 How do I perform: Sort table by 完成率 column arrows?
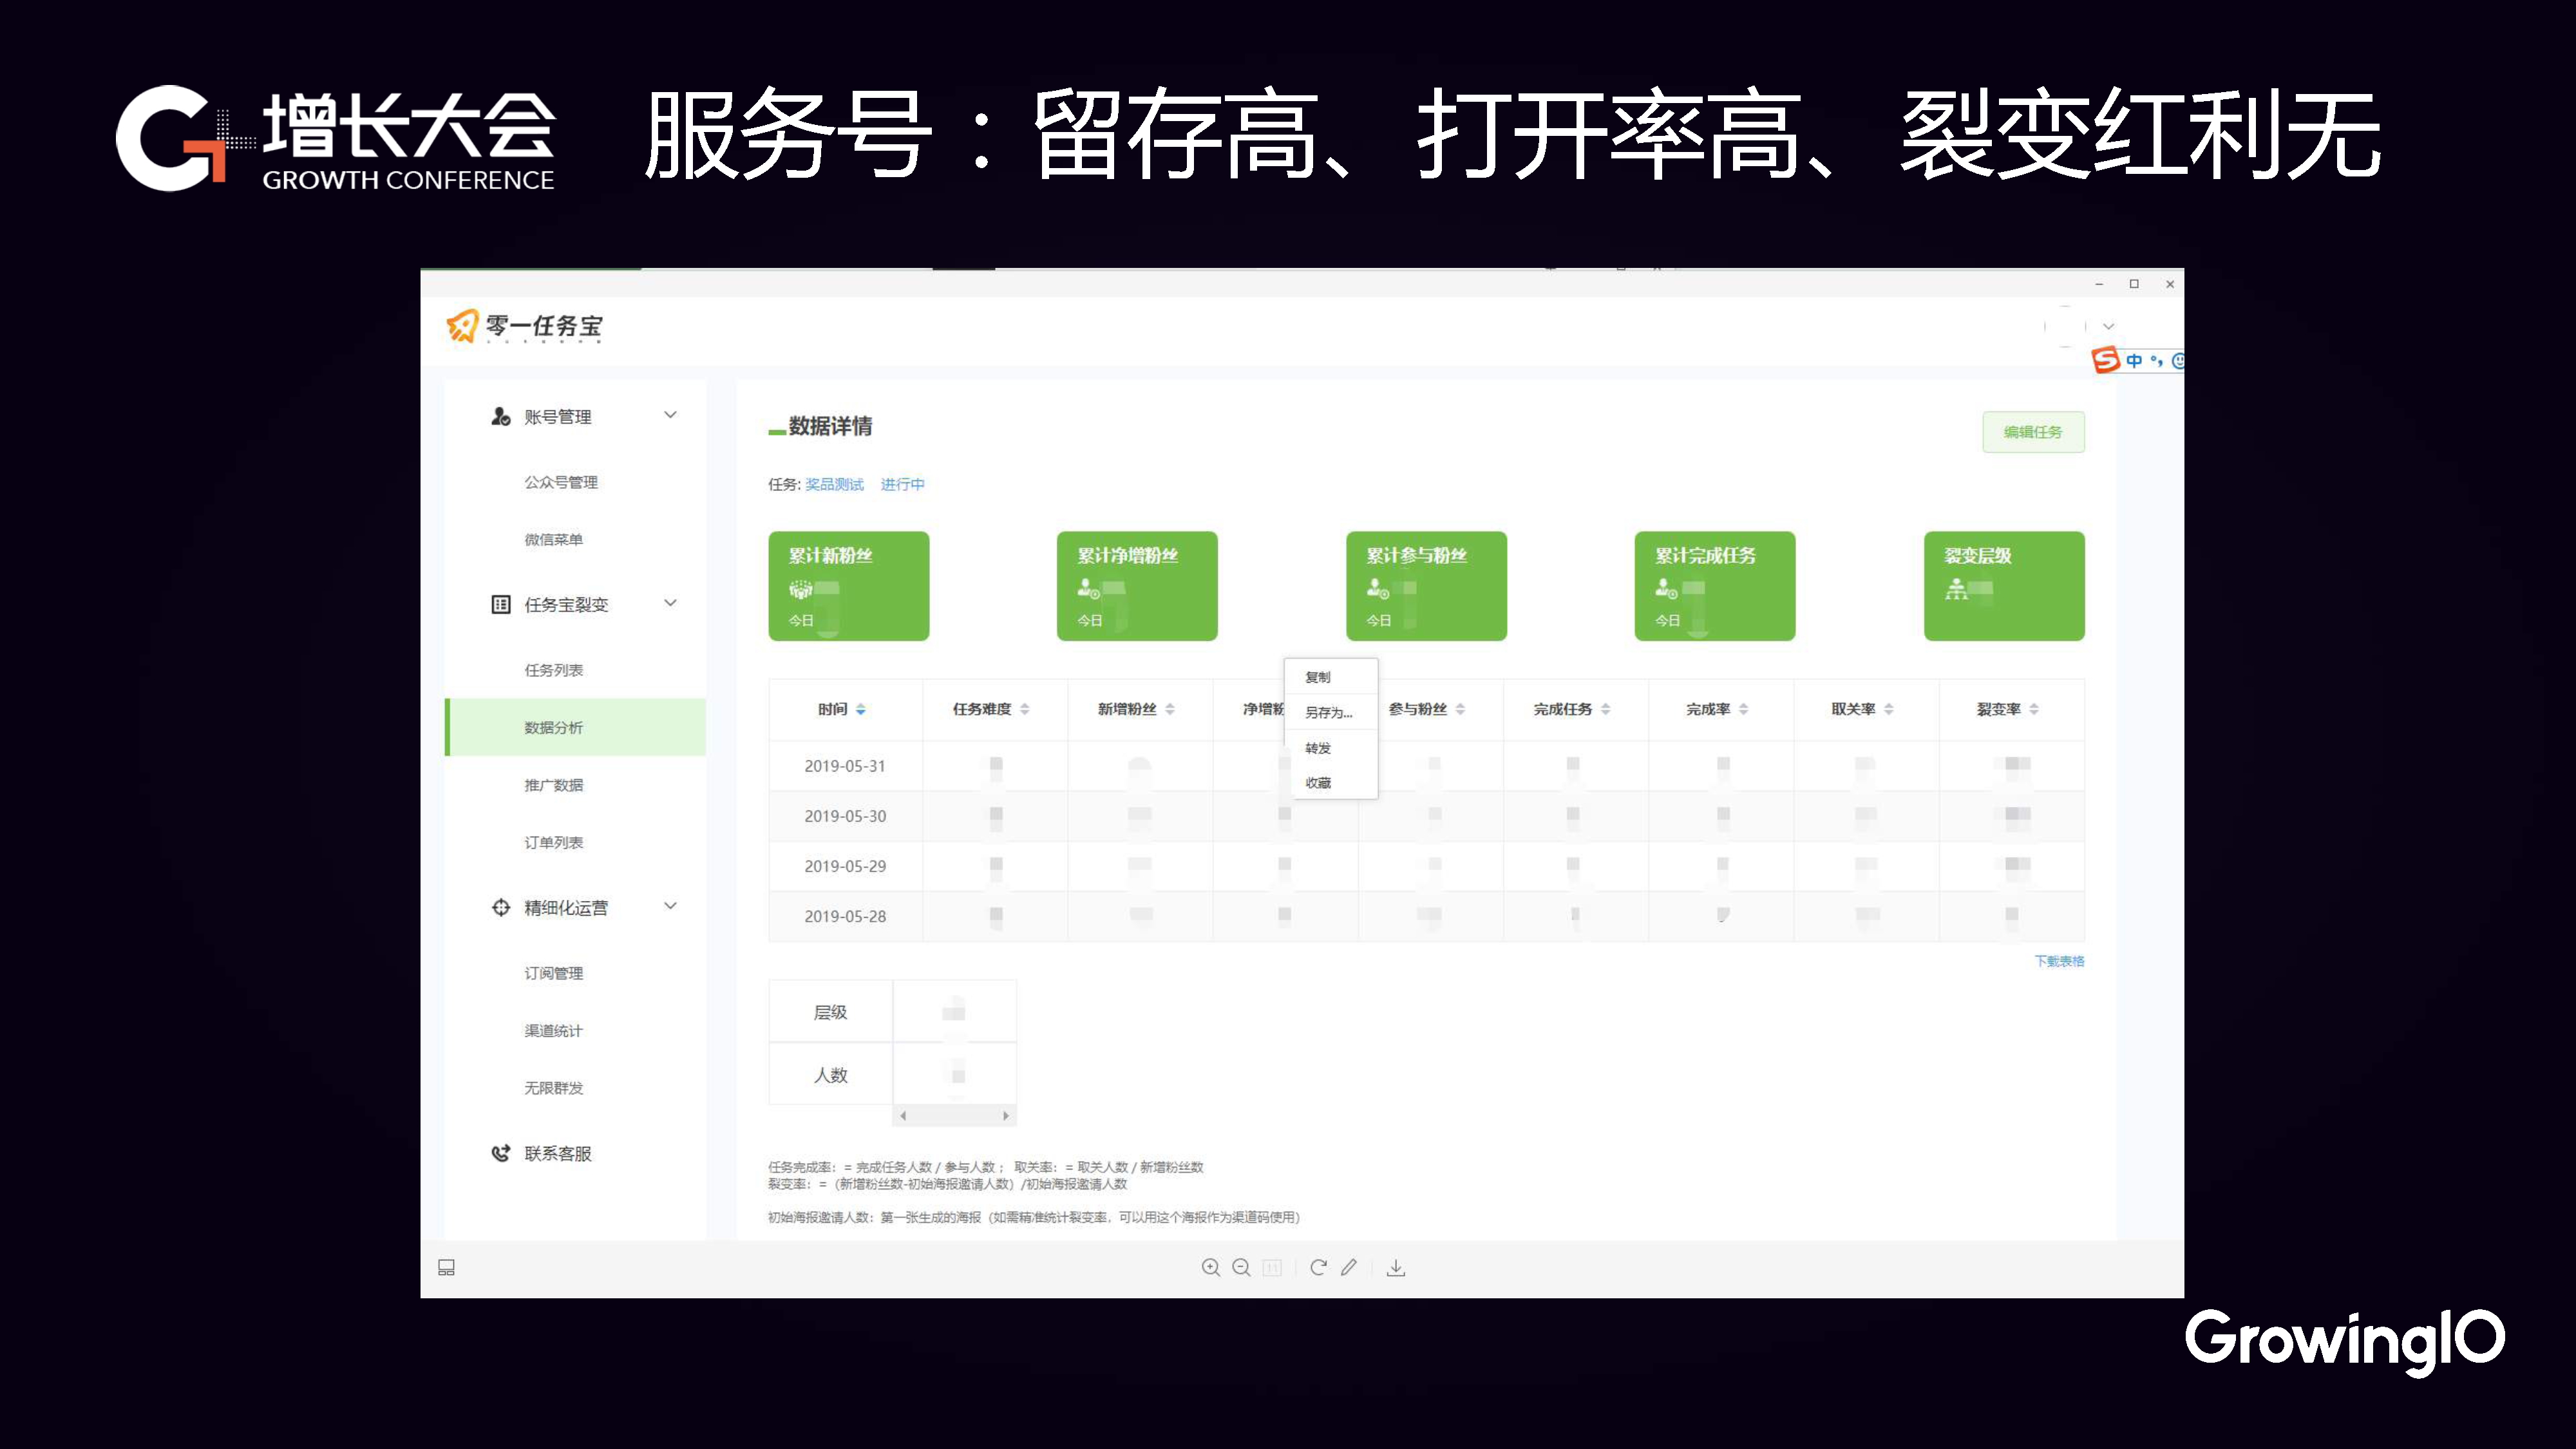click(1744, 709)
